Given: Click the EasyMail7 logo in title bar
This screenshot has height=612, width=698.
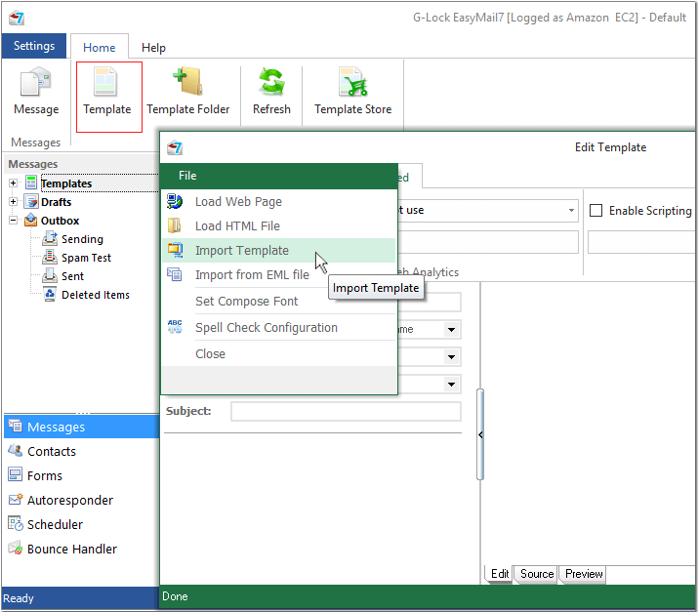Looking at the screenshot, I should click(17, 18).
